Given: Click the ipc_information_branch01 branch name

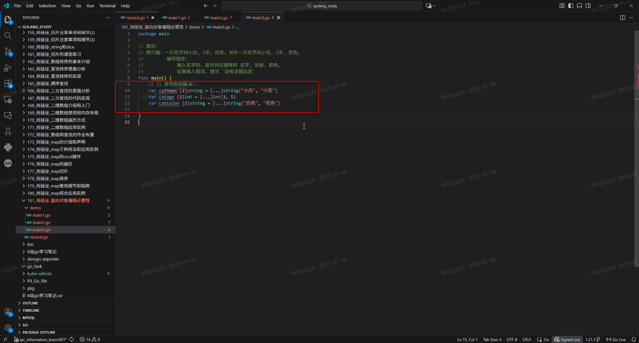Looking at the screenshot, I should pyautogui.click(x=41, y=339).
